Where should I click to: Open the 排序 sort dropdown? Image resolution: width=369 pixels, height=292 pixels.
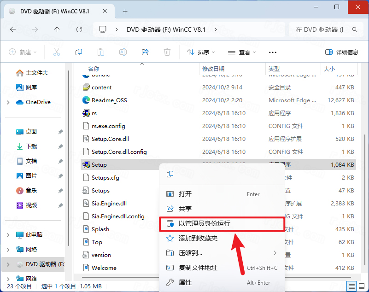(201, 52)
